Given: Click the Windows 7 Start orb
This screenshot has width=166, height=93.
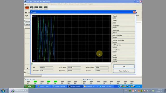Looking at the screenshot, I should 3,91.
